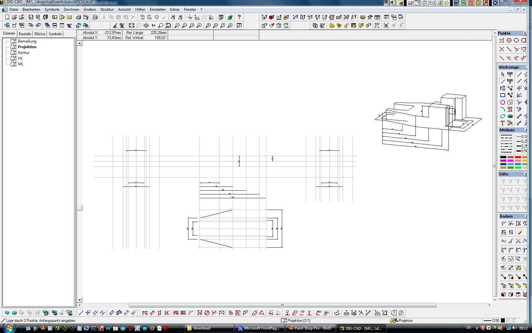Viewport: 532px width, 333px height.
Task: Pick the magenta color swatch
Action: pos(510,160)
